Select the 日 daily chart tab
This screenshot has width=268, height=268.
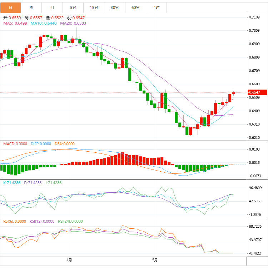pos(11,7)
